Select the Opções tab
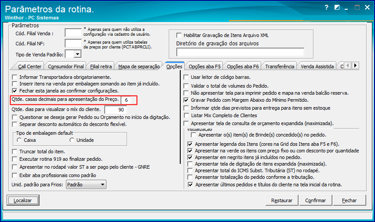The height and width of the screenshot is (222, 375). click(175, 67)
